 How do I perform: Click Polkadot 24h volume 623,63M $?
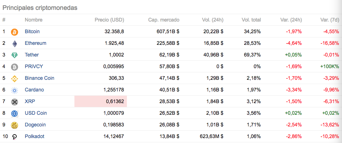(212, 137)
